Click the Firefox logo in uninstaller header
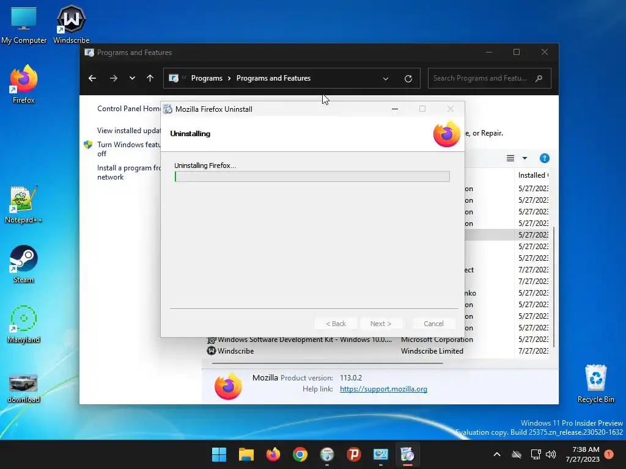Image resolution: width=626 pixels, height=469 pixels. pyautogui.click(x=446, y=134)
